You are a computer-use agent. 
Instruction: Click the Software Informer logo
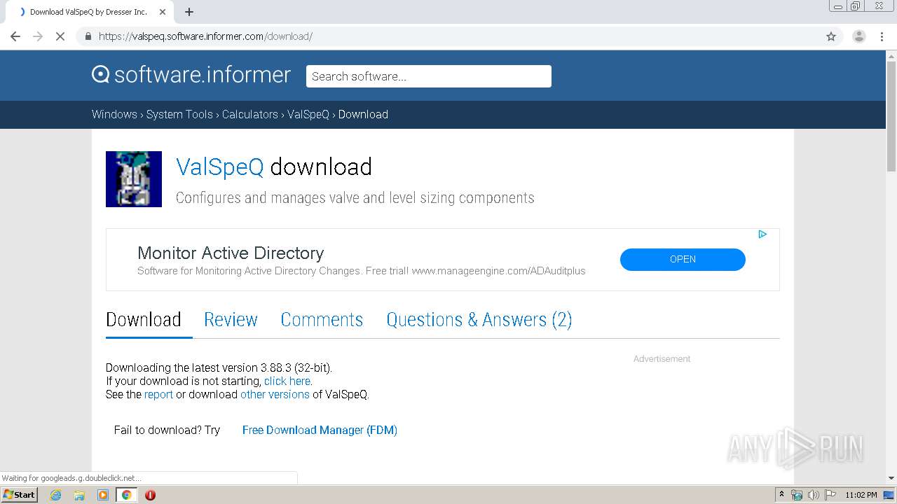click(x=191, y=75)
